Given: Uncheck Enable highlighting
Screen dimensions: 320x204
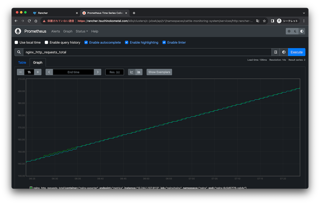Looking at the screenshot, I should pyautogui.click(x=127, y=42).
